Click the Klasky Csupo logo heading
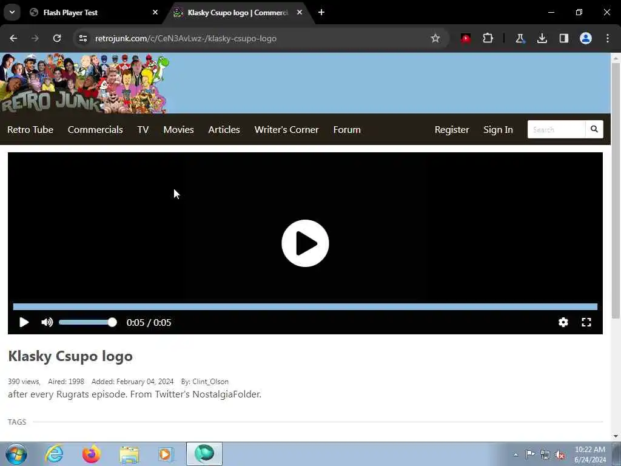This screenshot has height=466, width=621. (70, 356)
